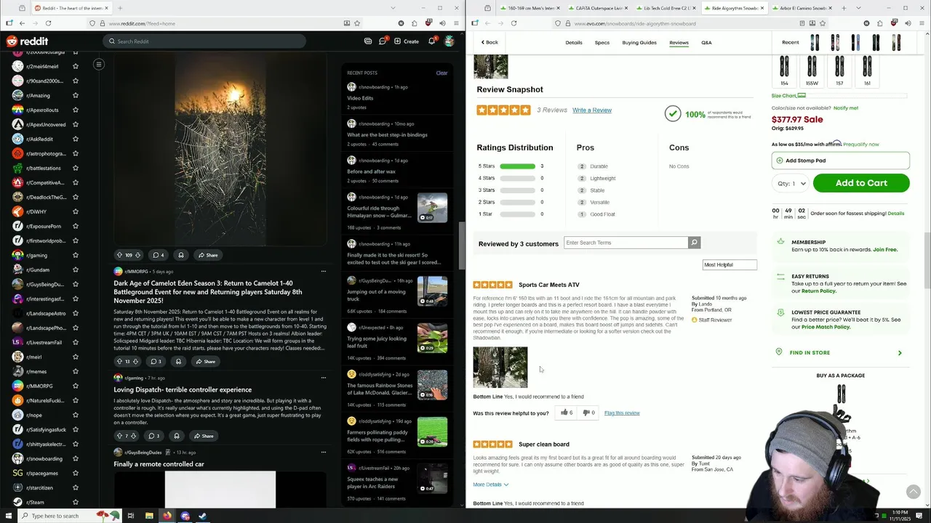This screenshot has width=931, height=523.
Task: Open the Himalayan snow video thumbnail
Action: (432, 208)
